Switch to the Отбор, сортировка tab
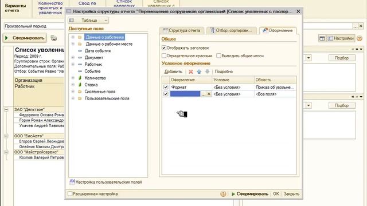 pos(231,30)
